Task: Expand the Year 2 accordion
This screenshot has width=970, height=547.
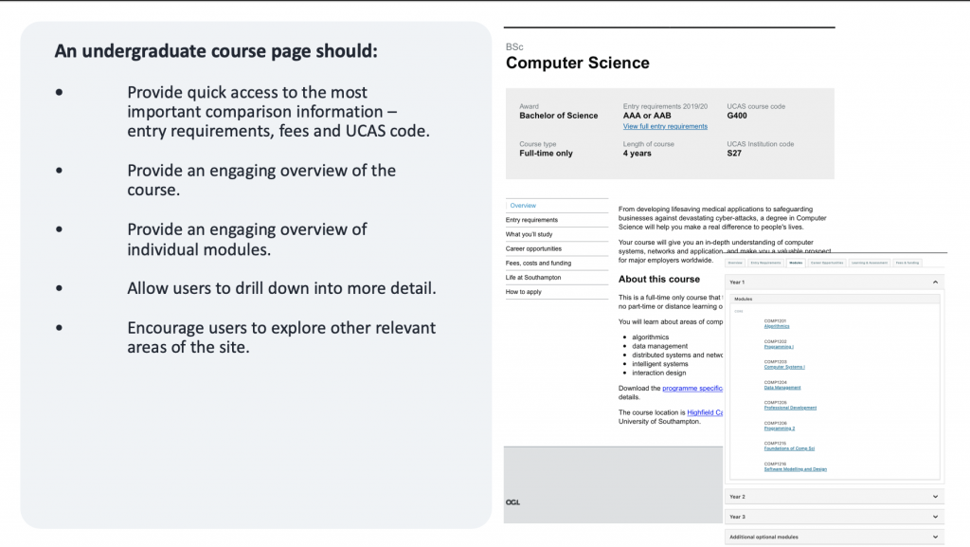Action: pos(834,497)
